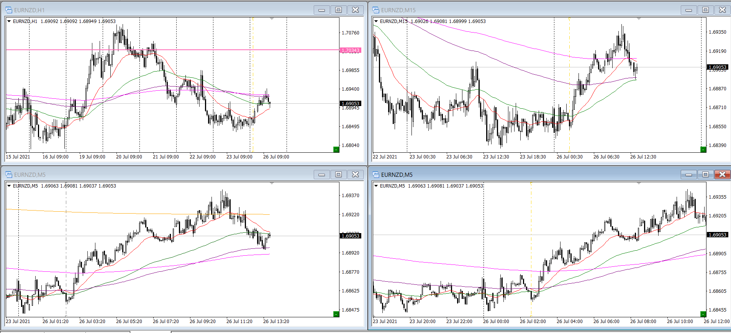Click current price tag 1.69053 on H1 axis
Screen dimensions: 731x333
coord(350,103)
